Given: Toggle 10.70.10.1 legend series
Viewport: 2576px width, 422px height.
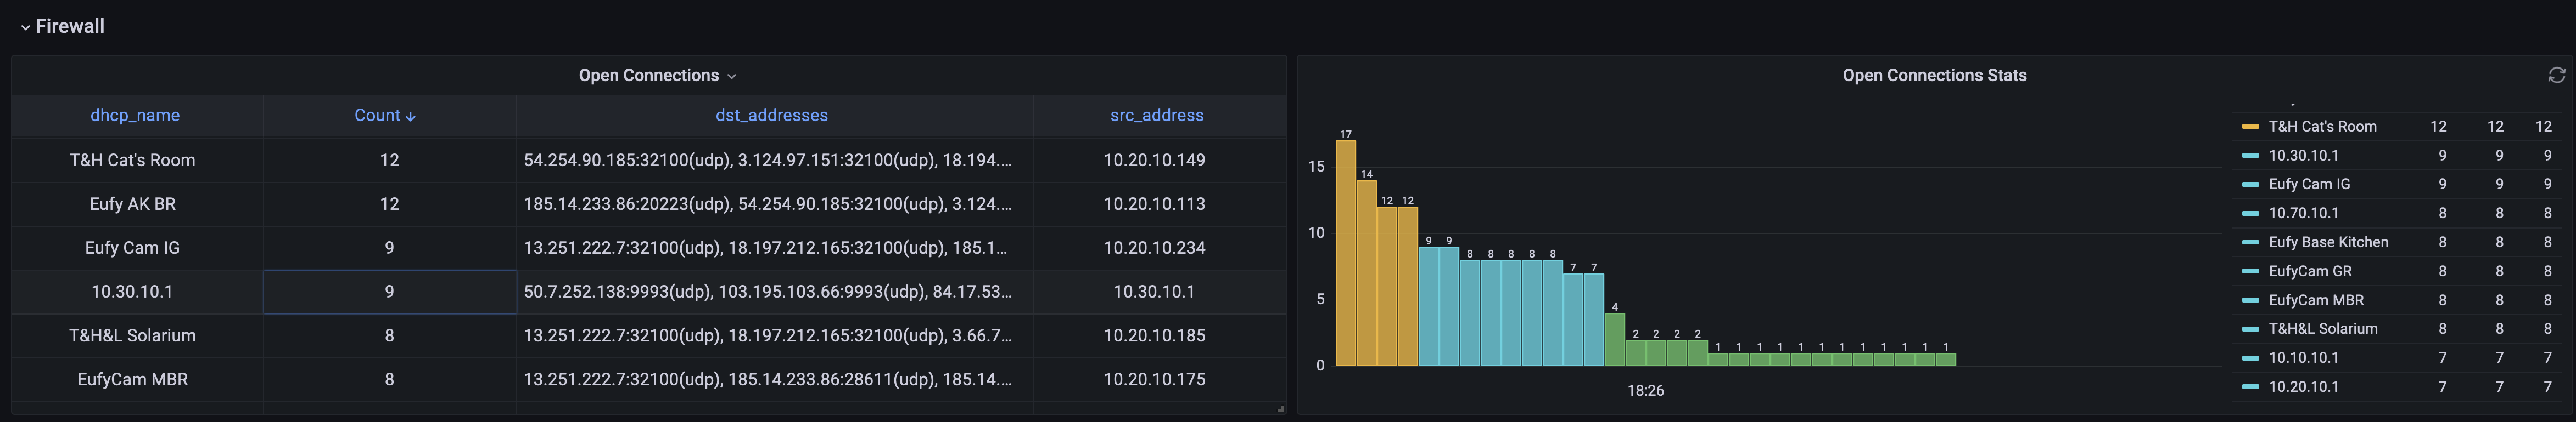Looking at the screenshot, I should (2303, 214).
